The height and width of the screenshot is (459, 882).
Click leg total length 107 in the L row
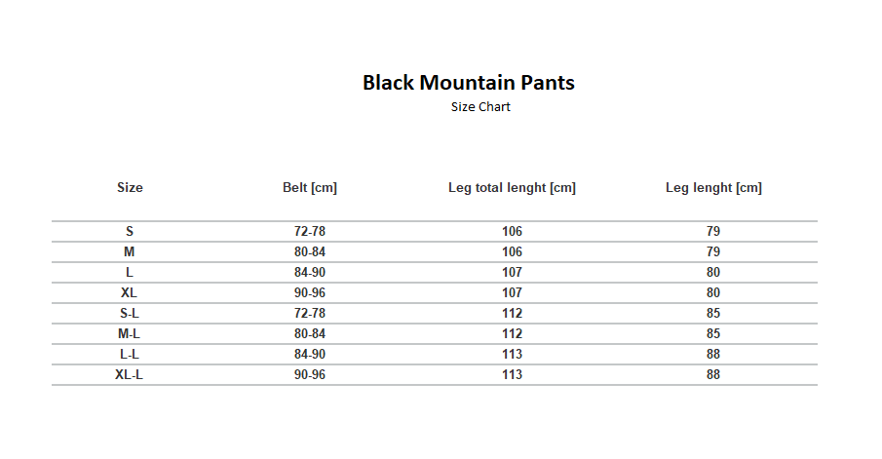[512, 273]
